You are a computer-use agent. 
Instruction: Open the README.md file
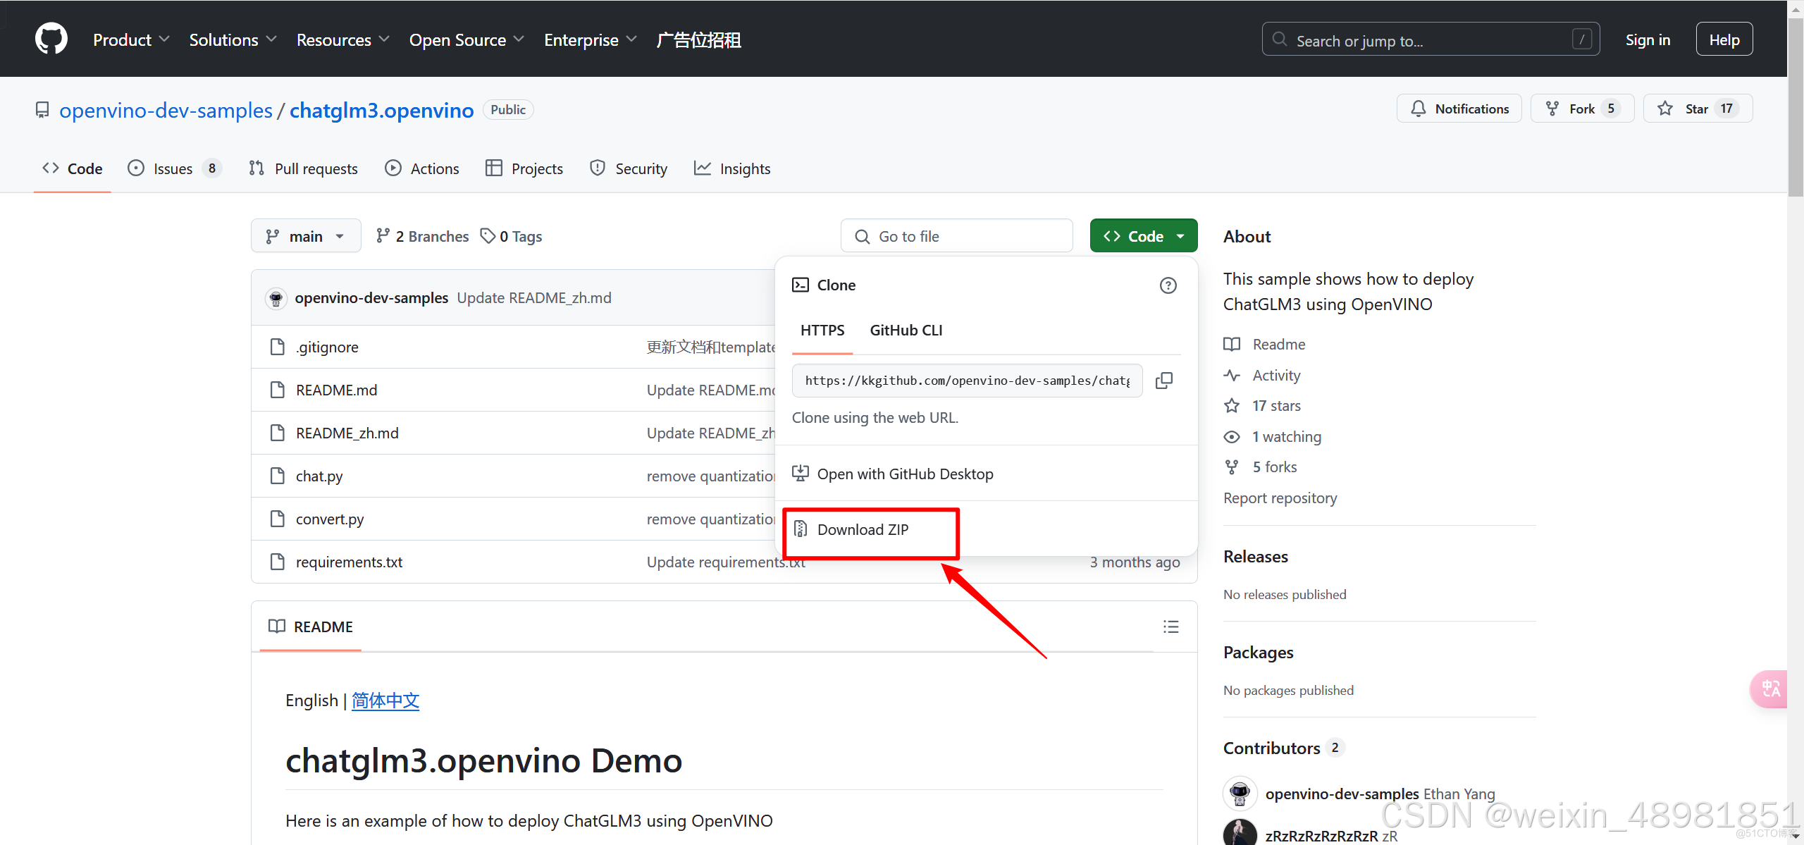tap(336, 390)
